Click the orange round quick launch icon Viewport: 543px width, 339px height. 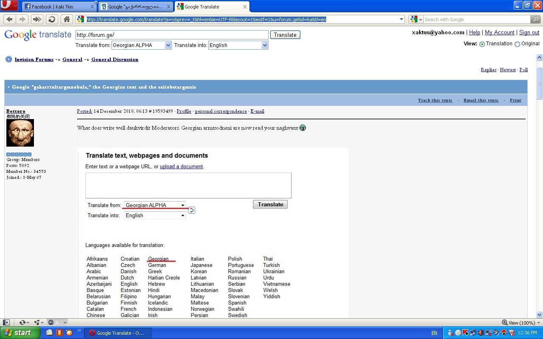tap(69, 333)
